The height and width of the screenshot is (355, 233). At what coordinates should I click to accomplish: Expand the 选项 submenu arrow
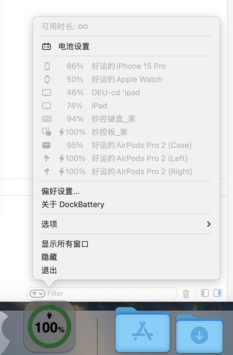209,224
